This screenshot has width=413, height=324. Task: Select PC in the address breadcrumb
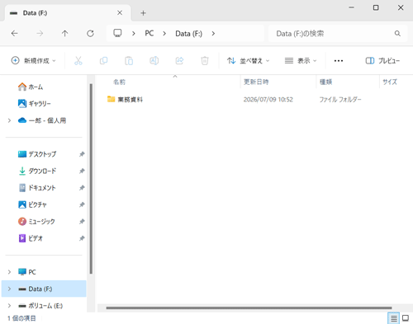coord(150,34)
